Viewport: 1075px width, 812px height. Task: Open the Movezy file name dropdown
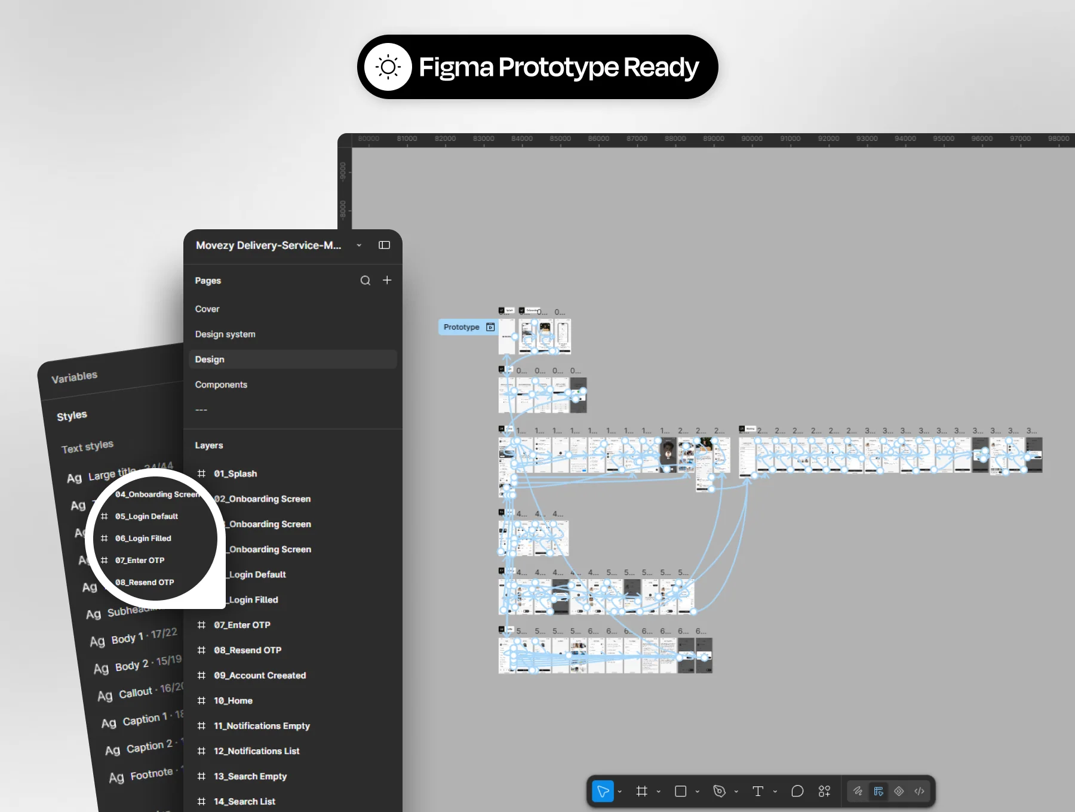coord(359,245)
